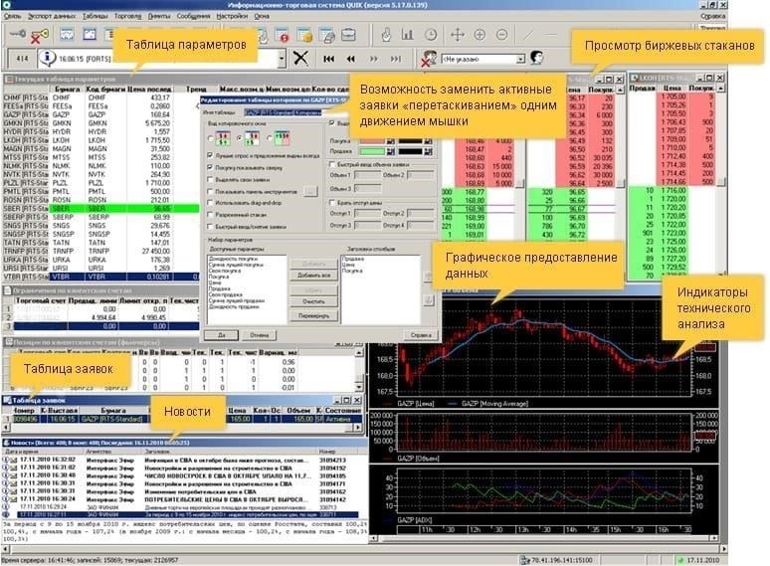Select 'Доходность покупки' in available parameters list
This screenshot has height=566, width=770.
tap(233, 259)
